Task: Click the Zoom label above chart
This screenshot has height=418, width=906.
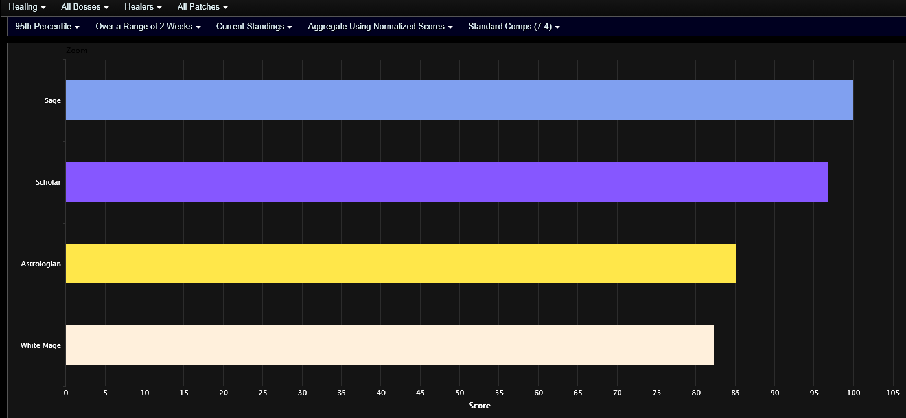Action: tap(76, 51)
